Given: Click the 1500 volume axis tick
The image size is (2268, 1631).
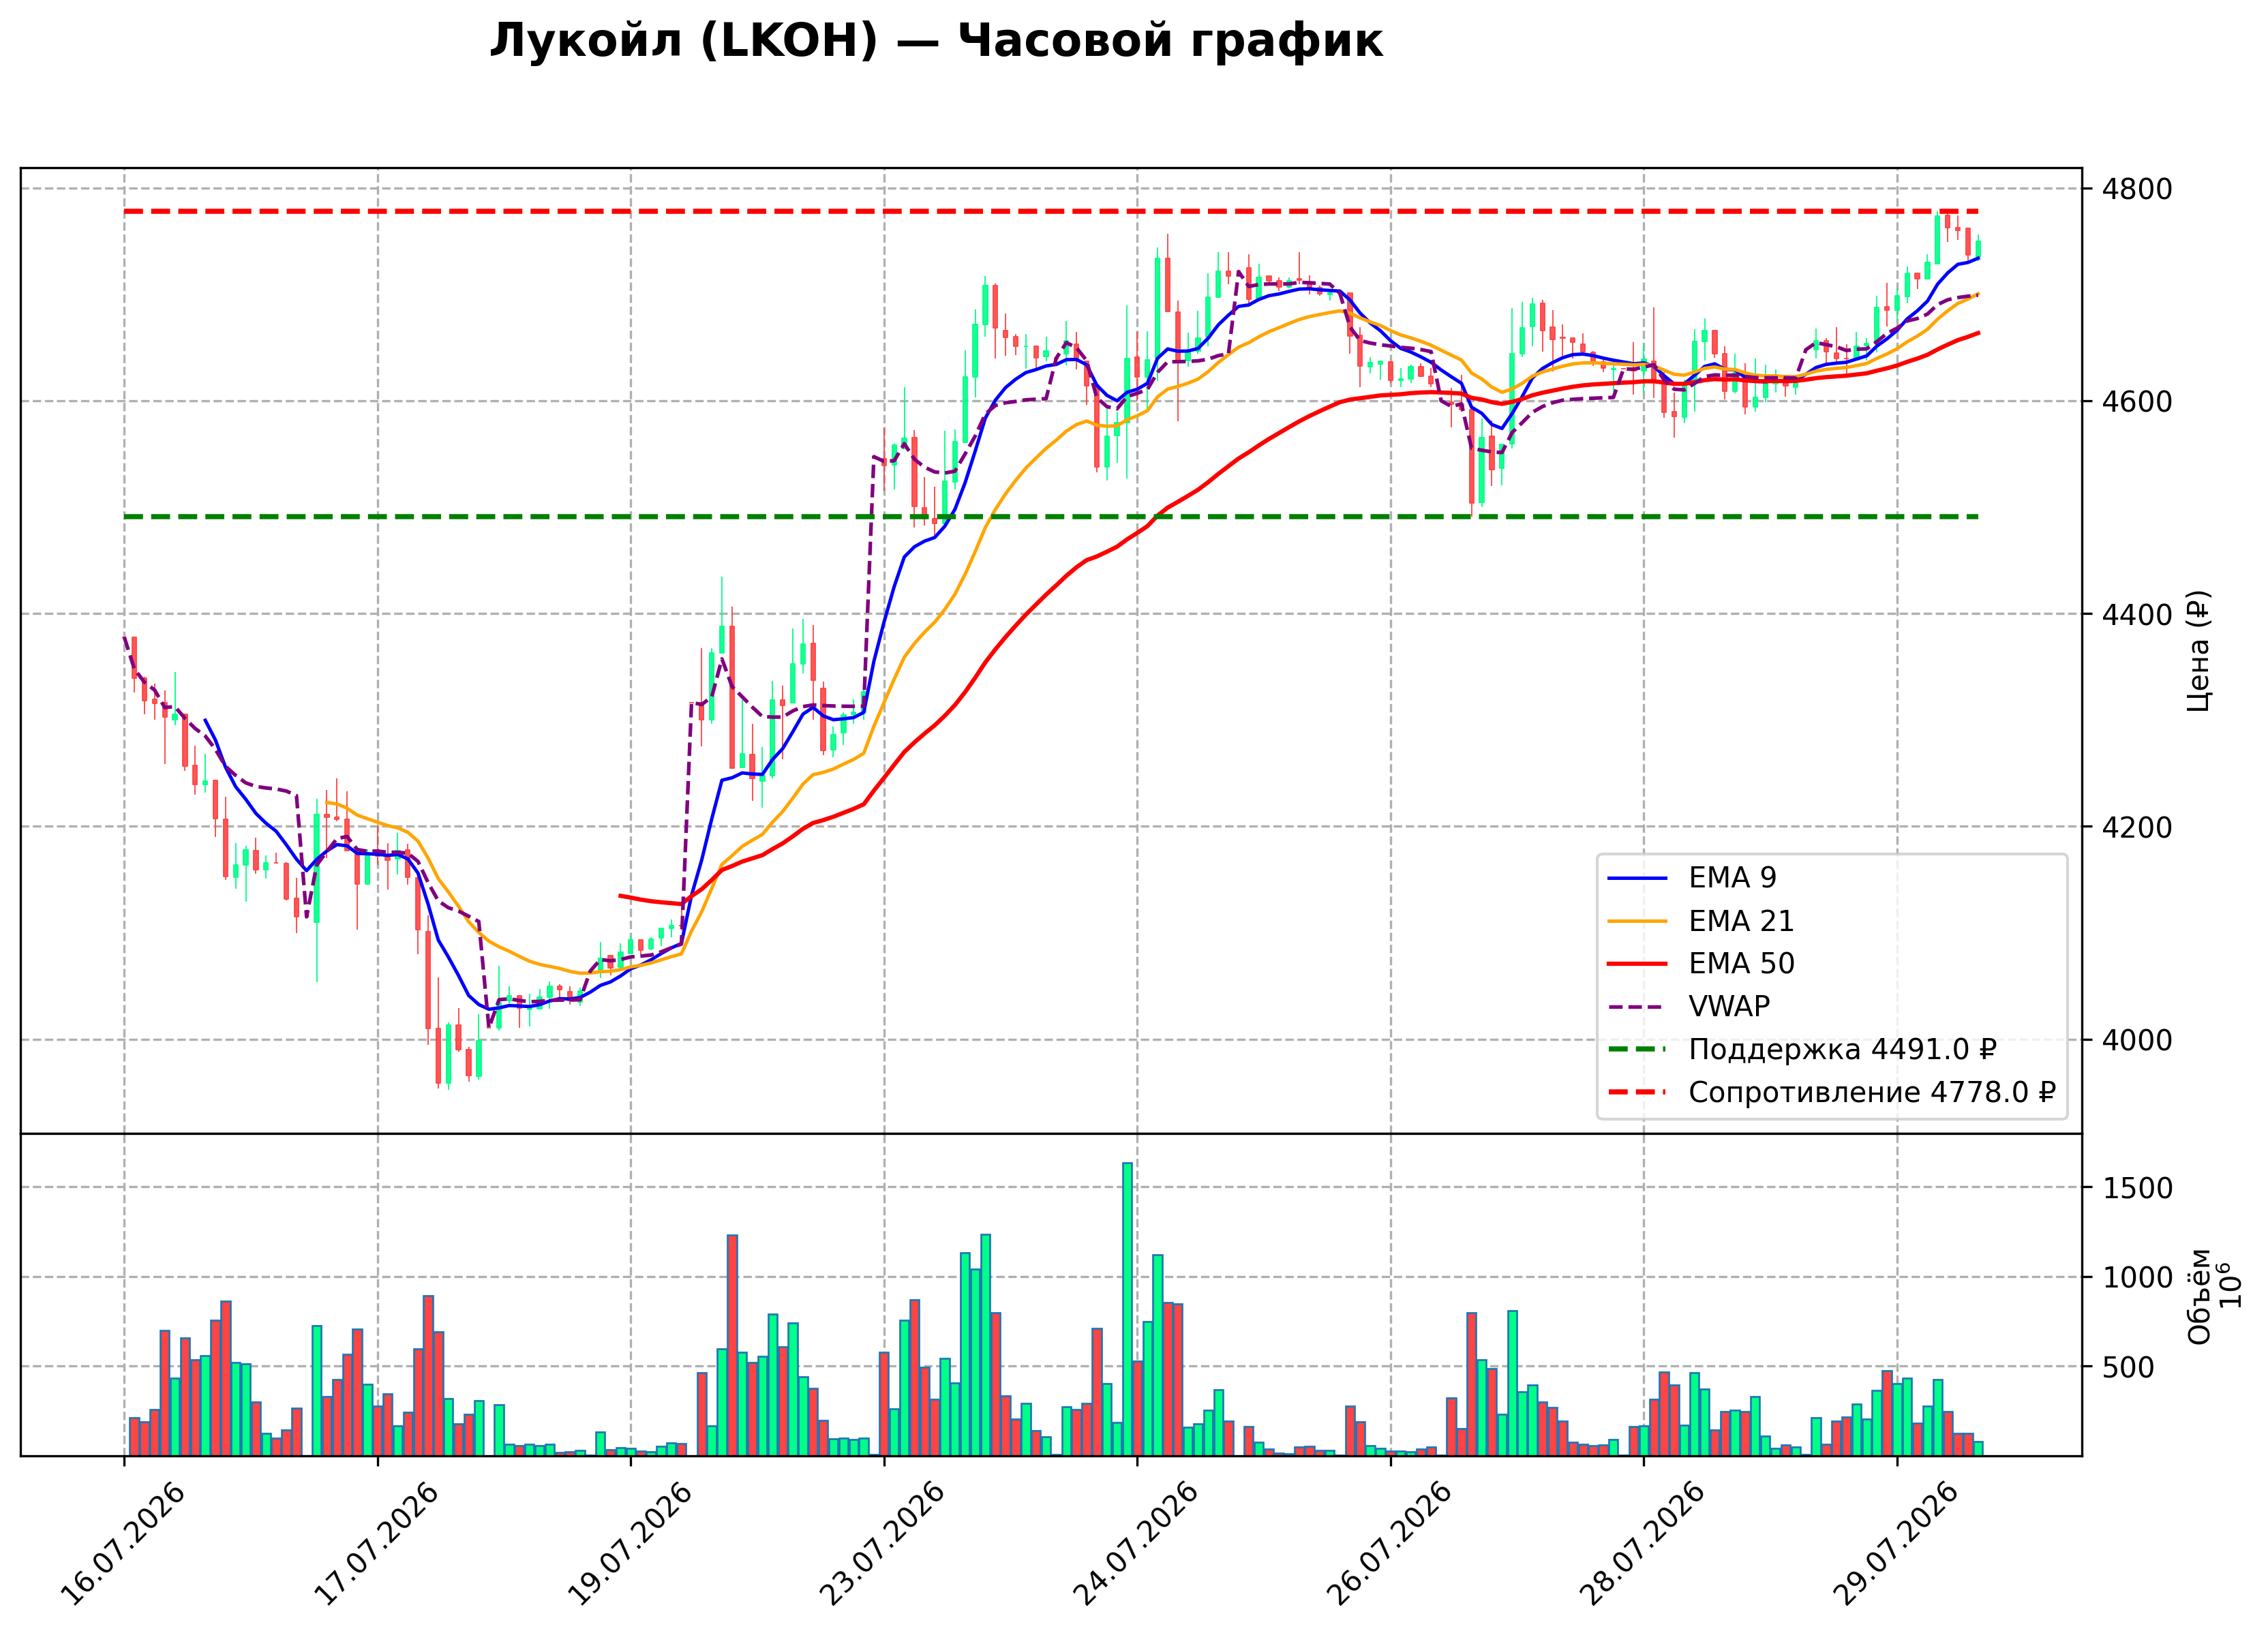Looking at the screenshot, I should click(x=2137, y=1188).
